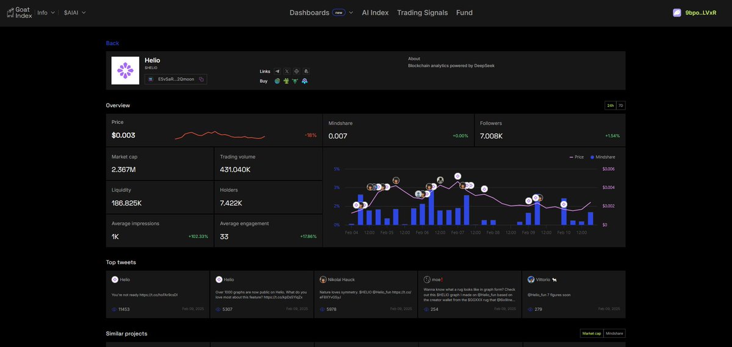Open the 'Over 1000 graphs' Helio tweet
The image size is (732, 347).
(262, 295)
